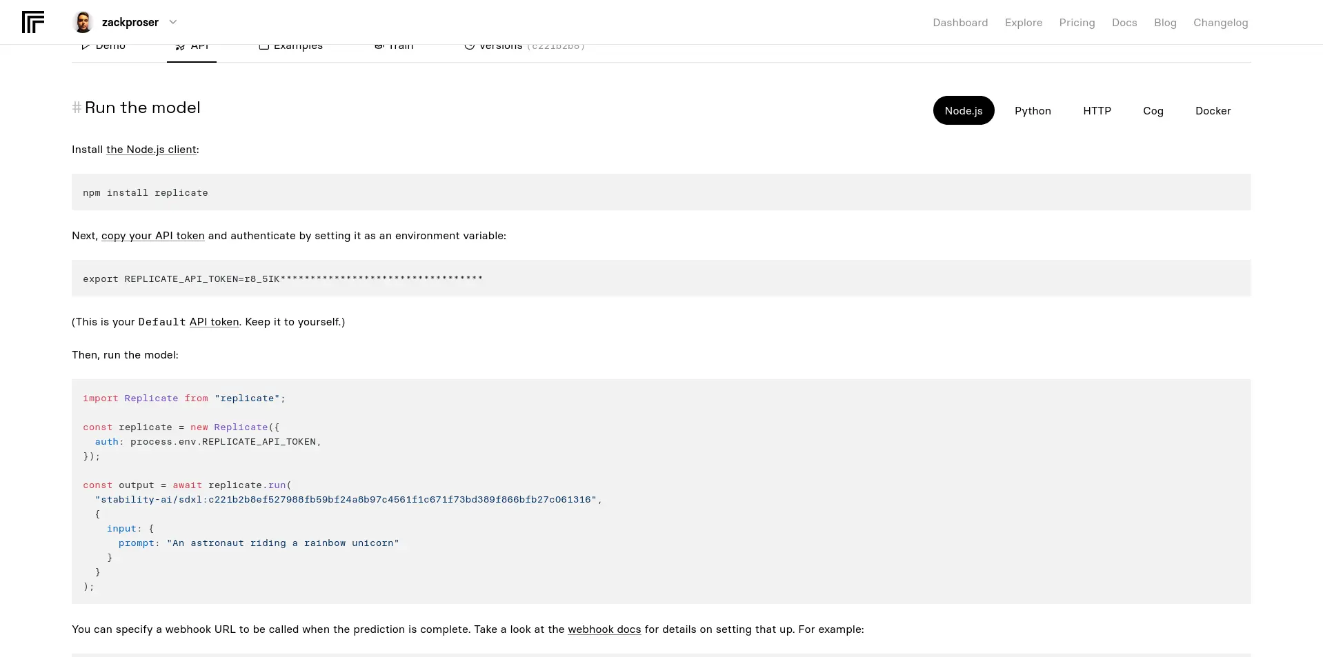Image resolution: width=1323 pixels, height=657 pixels.
Task: Open the Versions tab
Action: click(500, 46)
